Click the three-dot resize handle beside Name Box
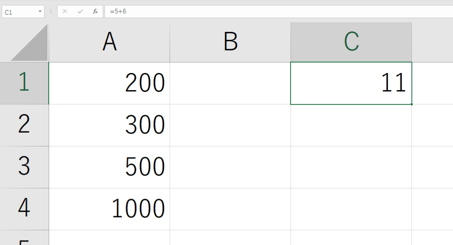This screenshot has width=453, height=245. [50, 11]
